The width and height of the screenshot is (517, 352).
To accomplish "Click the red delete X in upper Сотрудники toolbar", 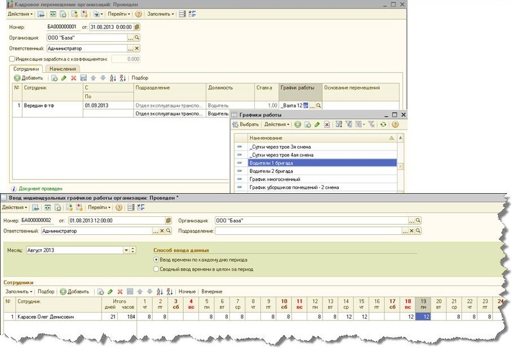I will 73,78.
